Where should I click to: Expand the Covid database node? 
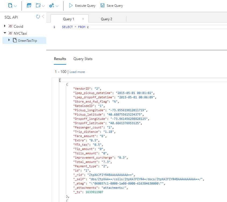click(5, 26)
